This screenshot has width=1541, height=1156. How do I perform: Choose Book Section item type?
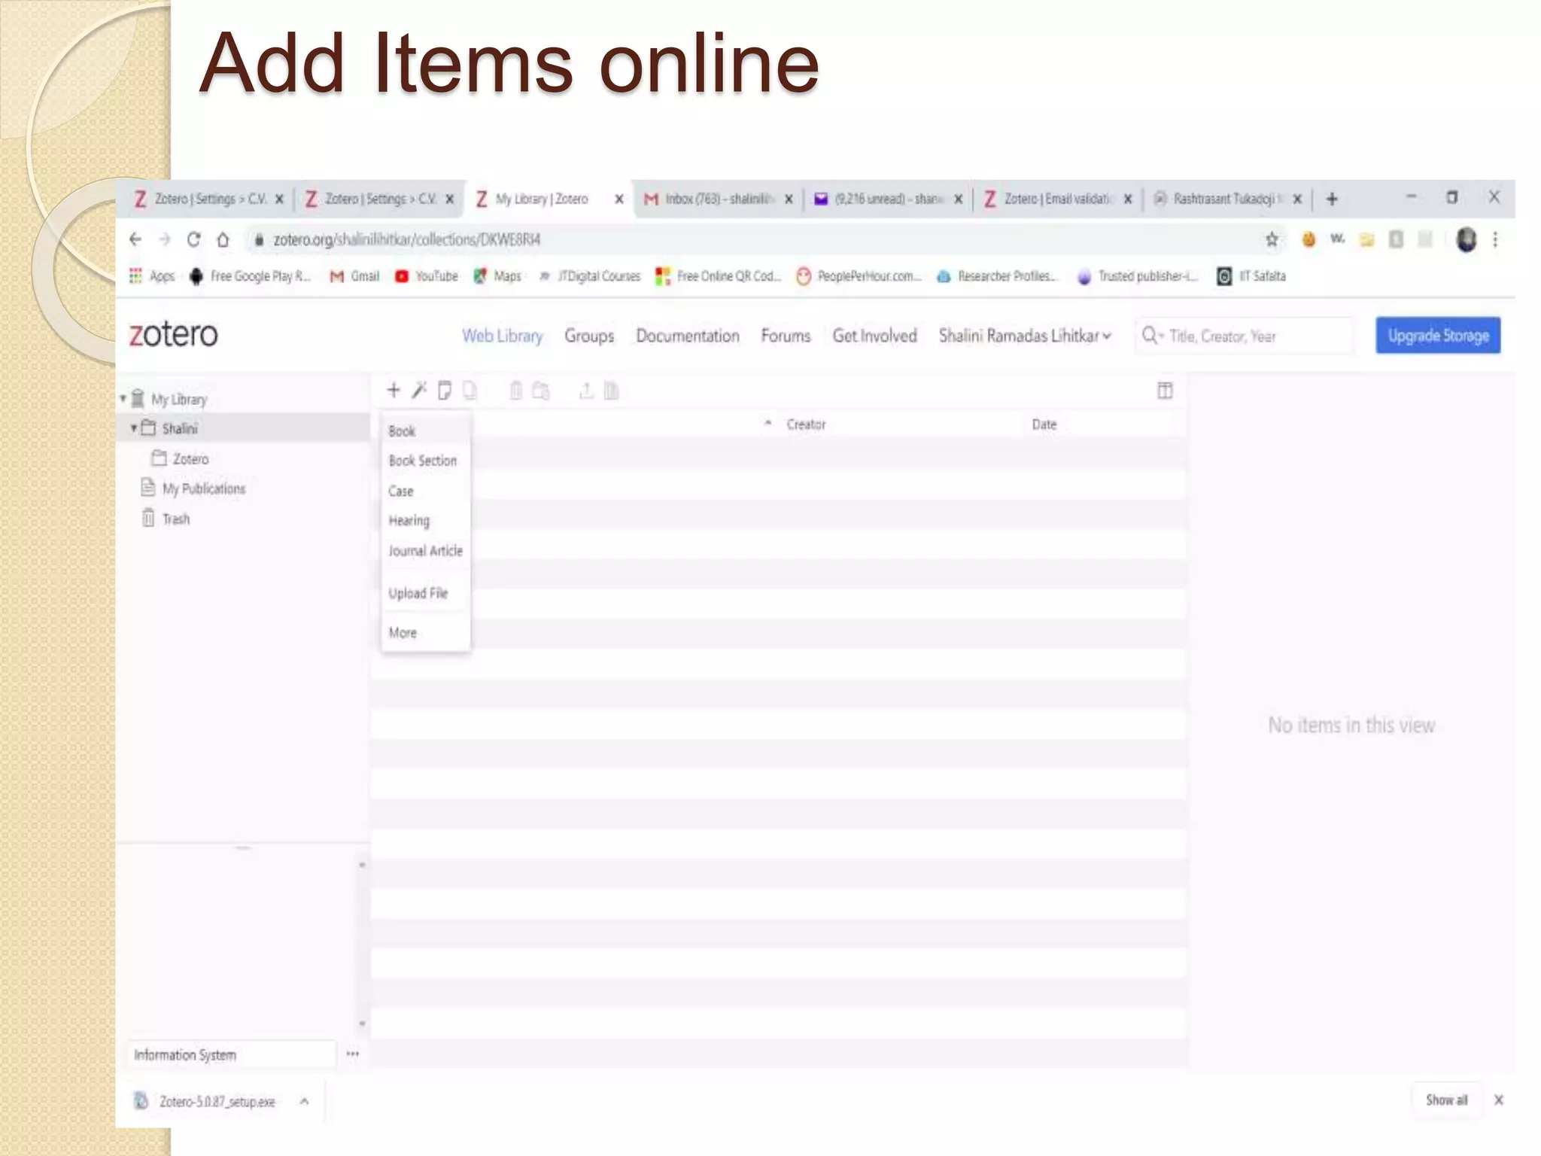point(426,461)
